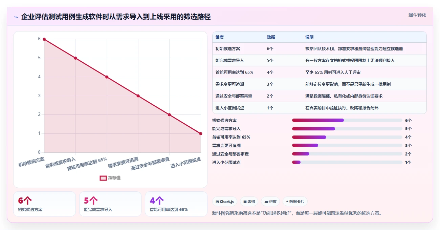The image size is (440, 230).
Task: Click description 根据团队技术栈、部署要求和测试管理能力建立候选池
Action: click(x=354, y=49)
